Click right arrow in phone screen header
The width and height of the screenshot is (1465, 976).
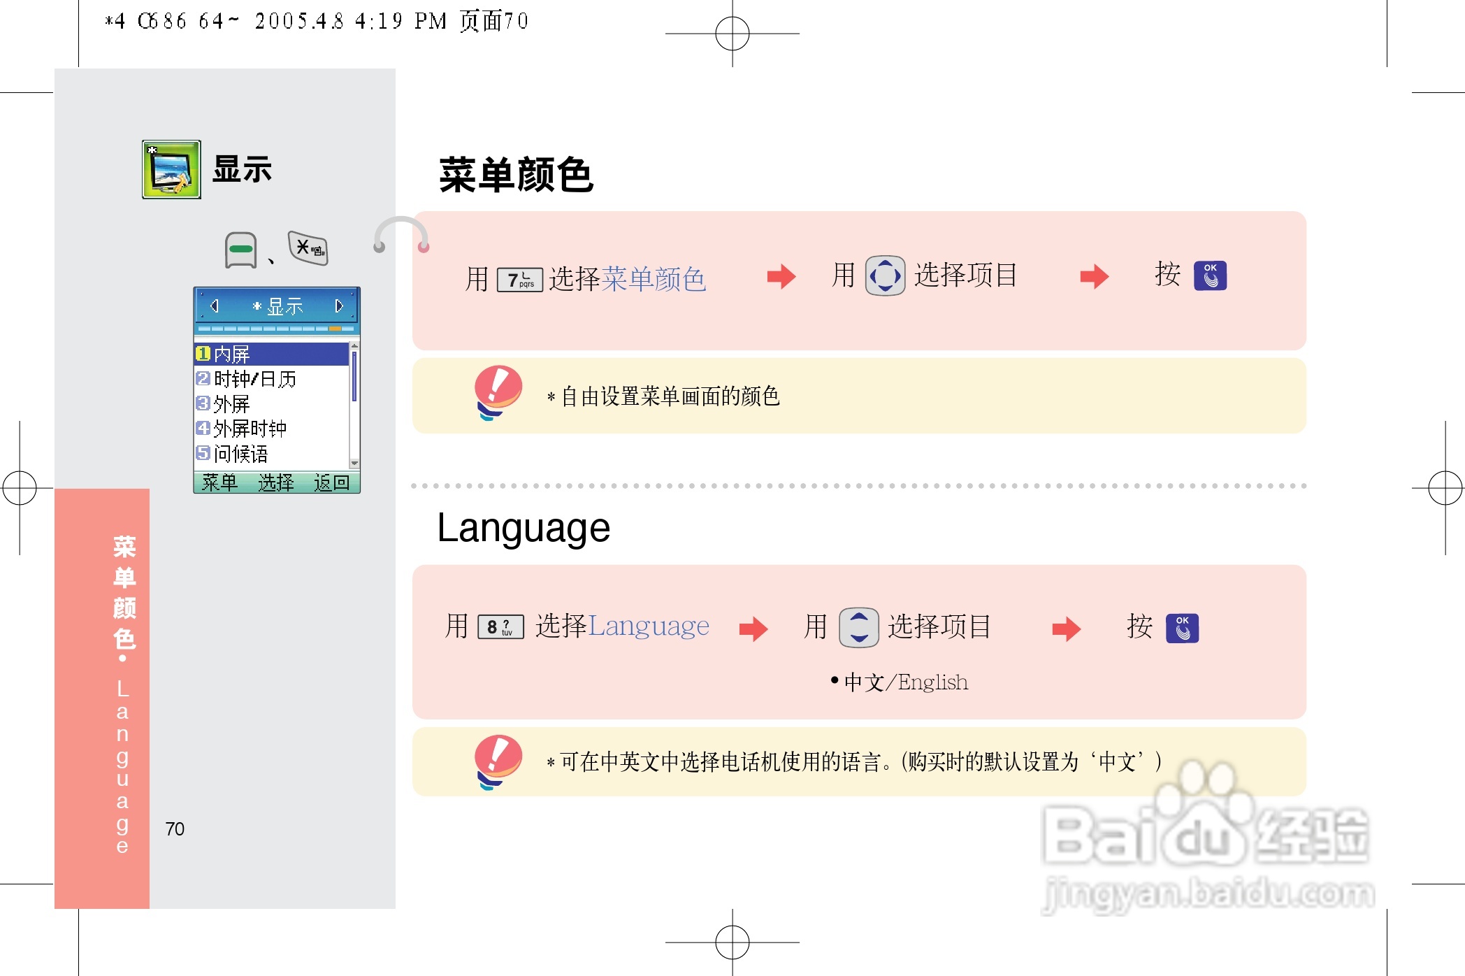[339, 306]
